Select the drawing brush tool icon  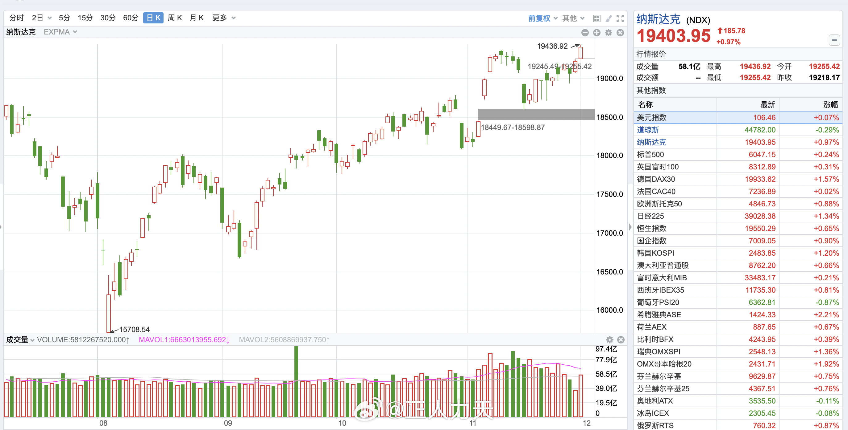tap(608, 18)
